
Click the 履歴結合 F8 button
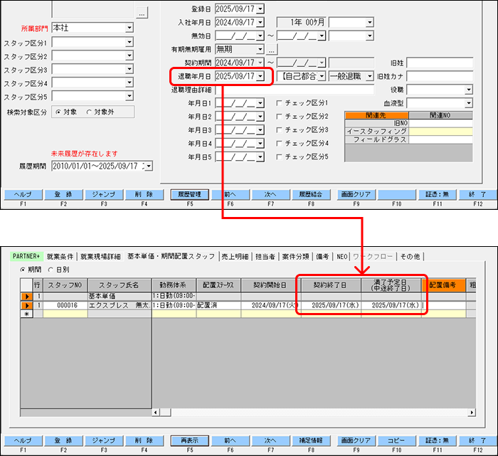pyautogui.click(x=311, y=195)
